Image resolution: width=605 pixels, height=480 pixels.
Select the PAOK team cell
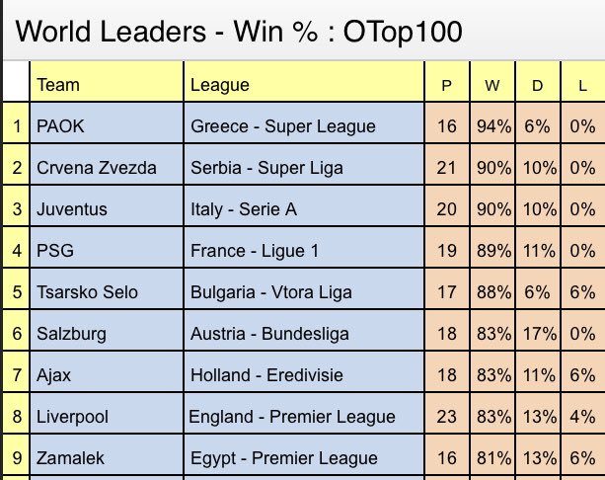coord(57,126)
